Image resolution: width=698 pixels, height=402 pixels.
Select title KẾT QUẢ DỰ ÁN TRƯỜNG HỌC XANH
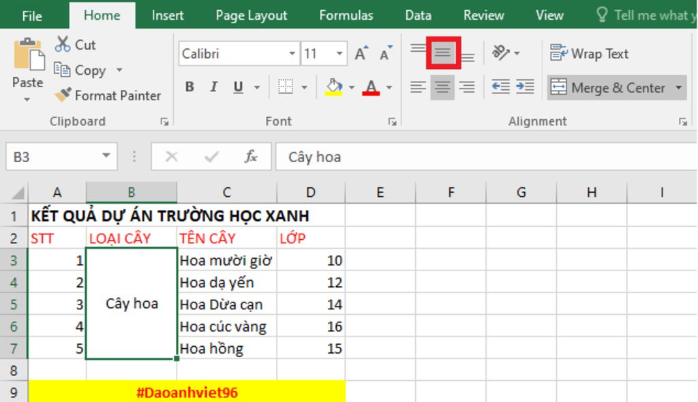click(x=170, y=215)
